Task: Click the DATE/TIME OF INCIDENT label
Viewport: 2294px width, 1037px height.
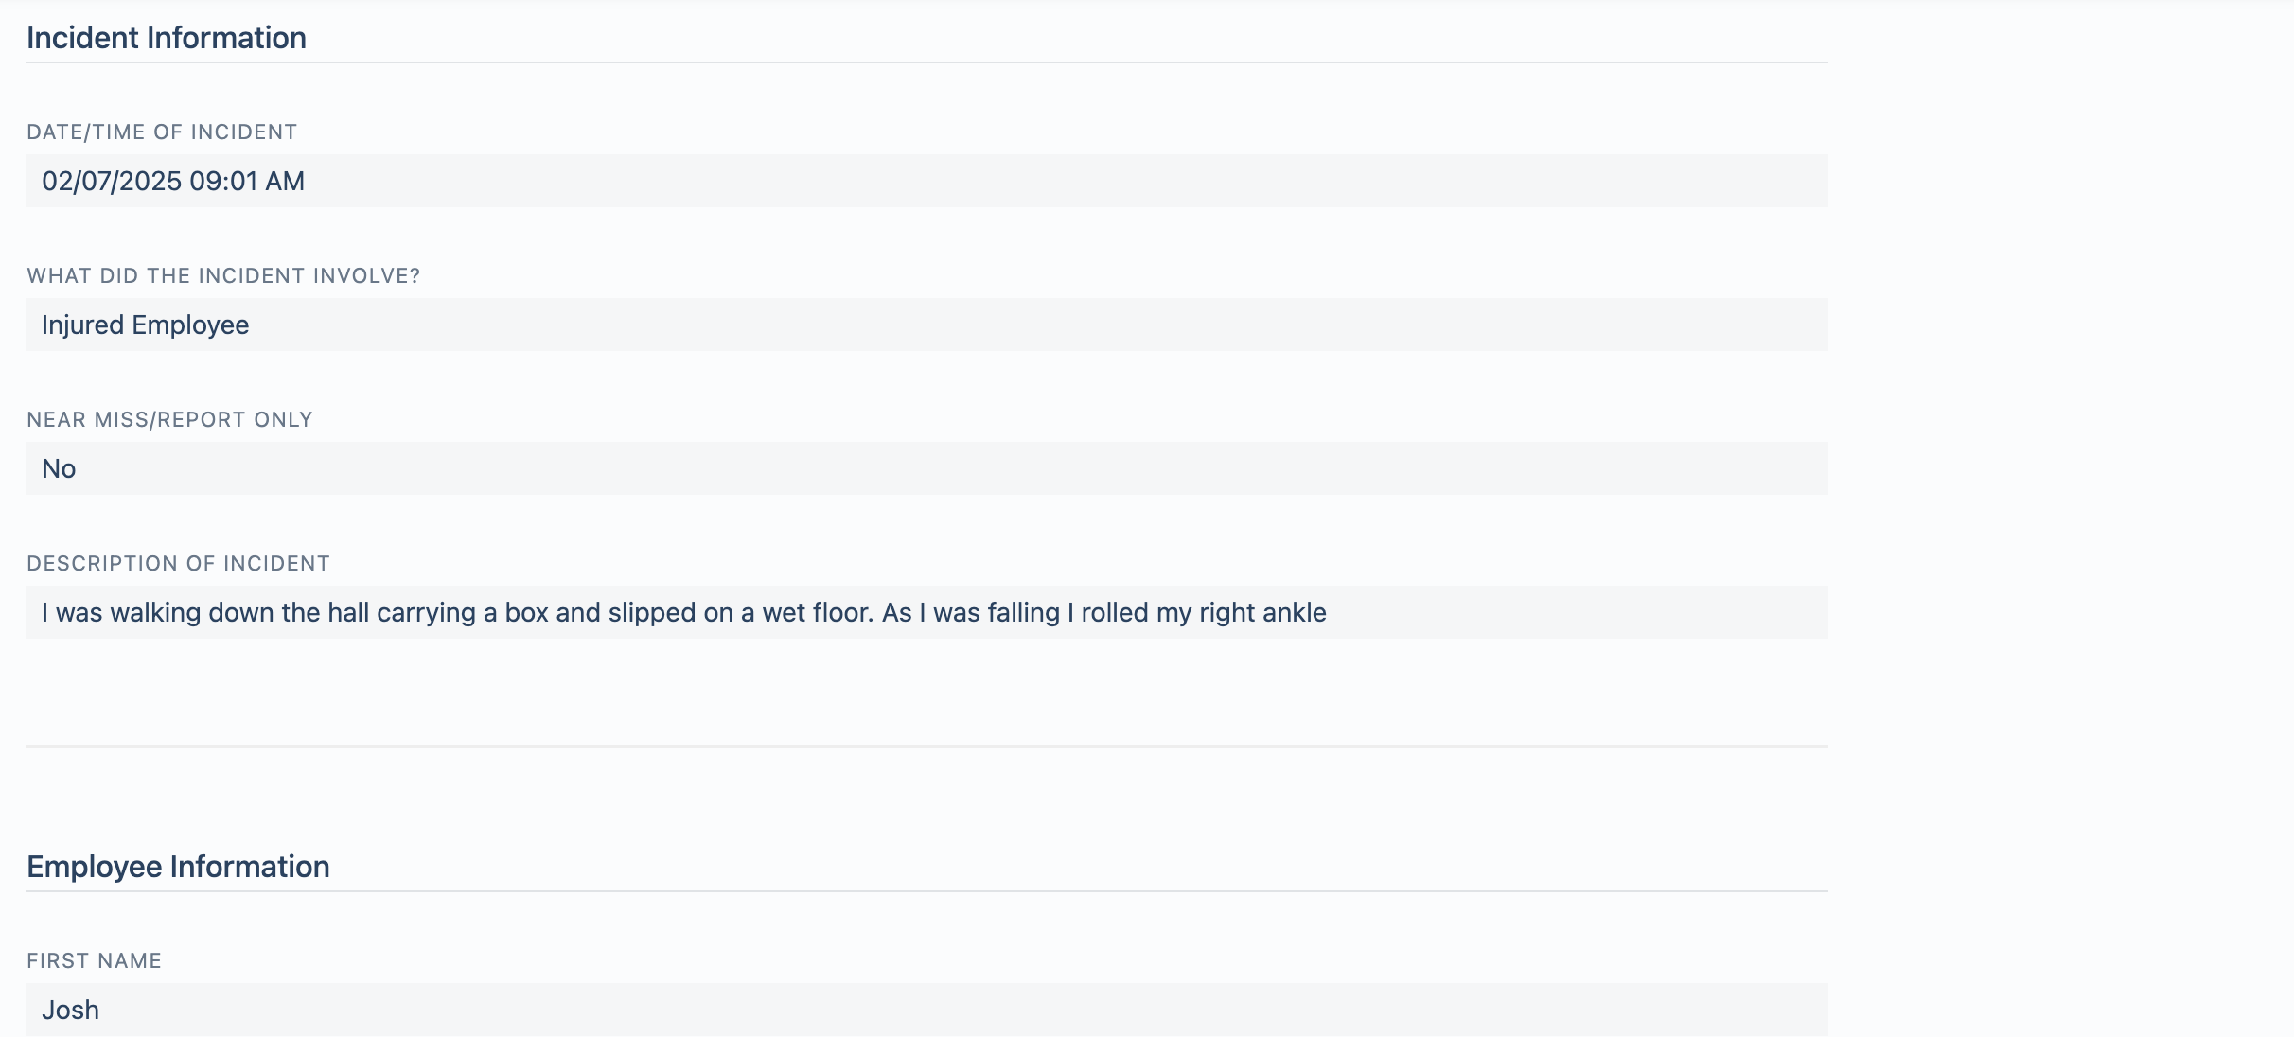Action: 162,132
